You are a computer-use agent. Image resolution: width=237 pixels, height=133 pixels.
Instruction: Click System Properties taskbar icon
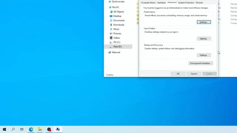click(x=58, y=129)
